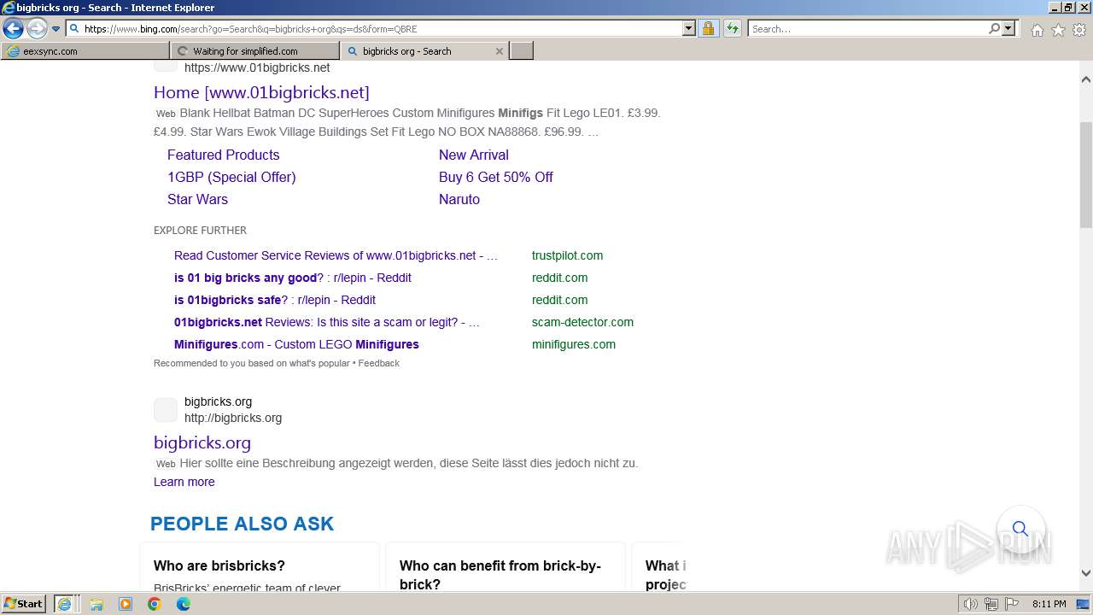Open Buy 6 Get 50% Off sitelink
Screen dimensions: 1093x615
pyautogui.click(x=495, y=177)
